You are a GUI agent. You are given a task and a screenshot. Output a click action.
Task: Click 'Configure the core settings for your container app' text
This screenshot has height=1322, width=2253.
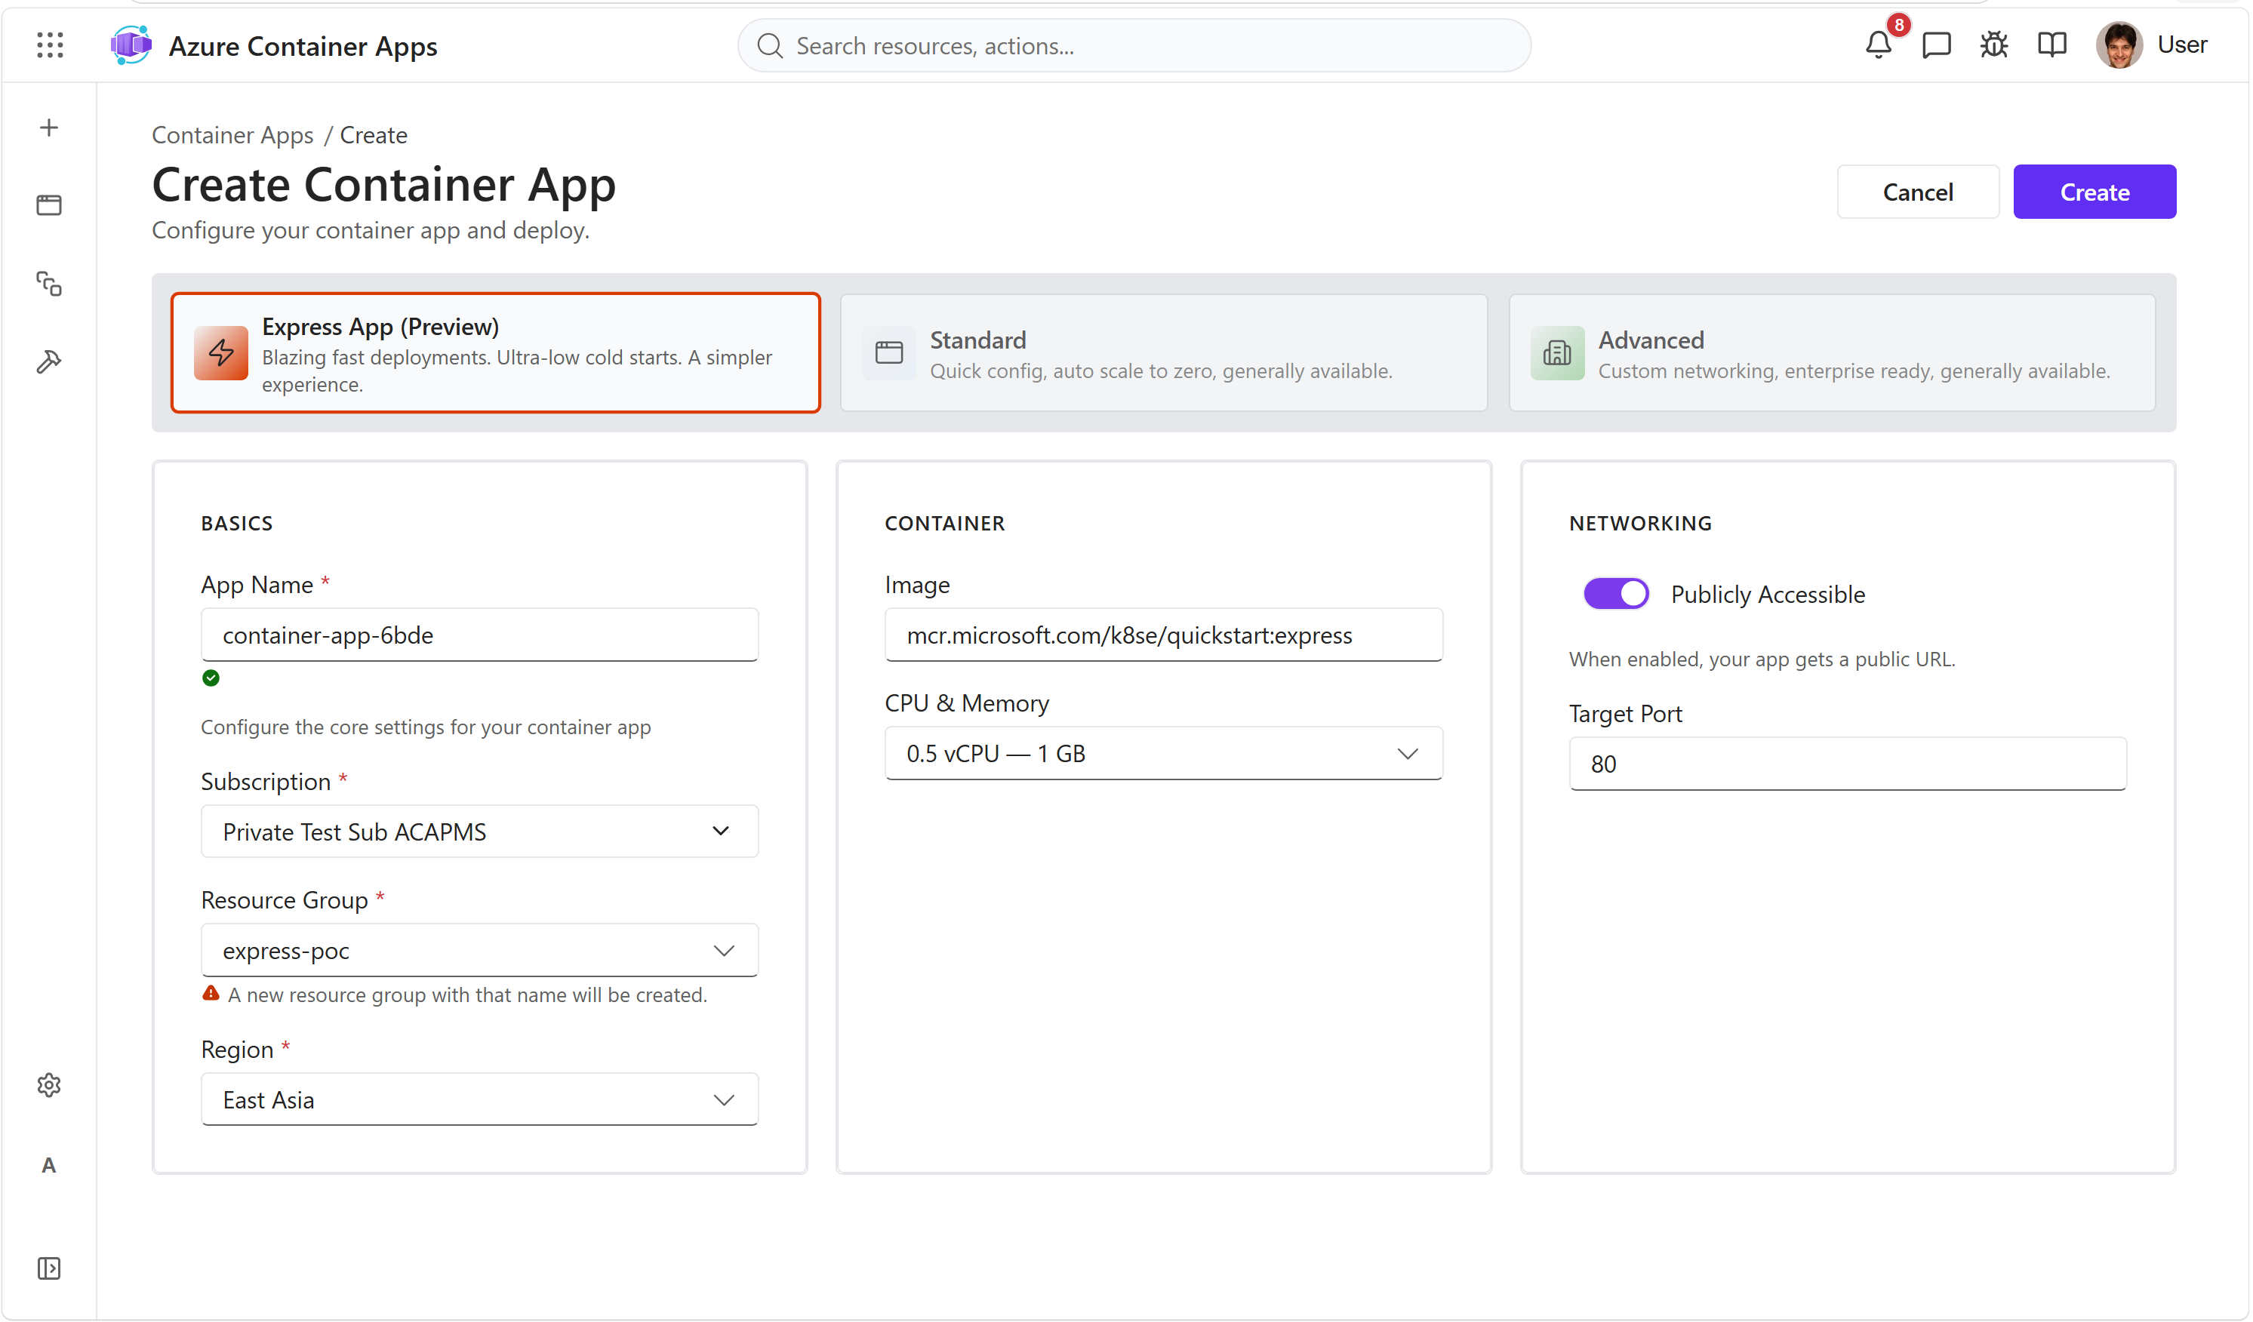[426, 727]
